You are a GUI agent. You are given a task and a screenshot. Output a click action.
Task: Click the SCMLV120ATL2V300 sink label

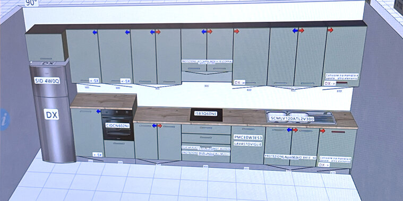(291, 119)
